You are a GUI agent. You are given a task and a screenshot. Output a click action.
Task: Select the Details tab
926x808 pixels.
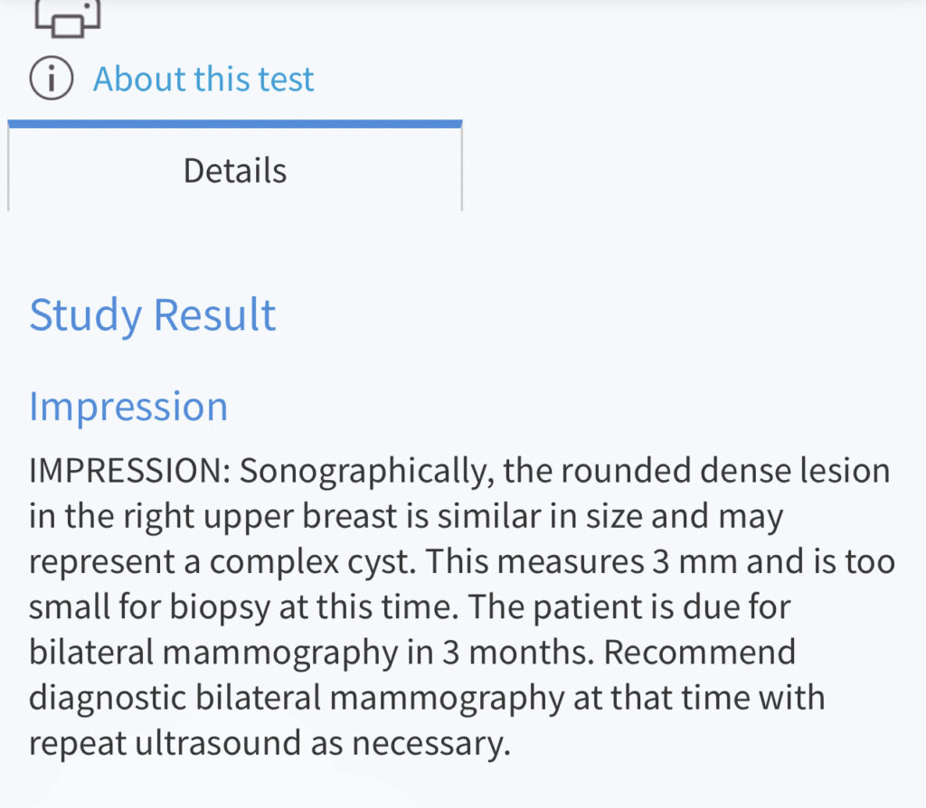click(x=235, y=170)
